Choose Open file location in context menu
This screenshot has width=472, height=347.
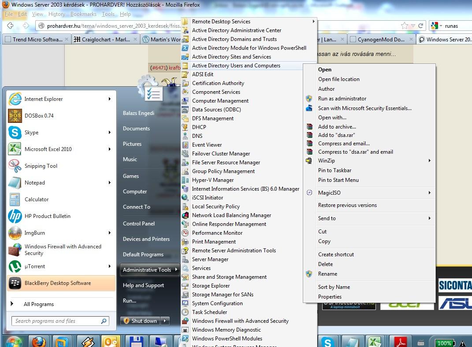pos(369,79)
